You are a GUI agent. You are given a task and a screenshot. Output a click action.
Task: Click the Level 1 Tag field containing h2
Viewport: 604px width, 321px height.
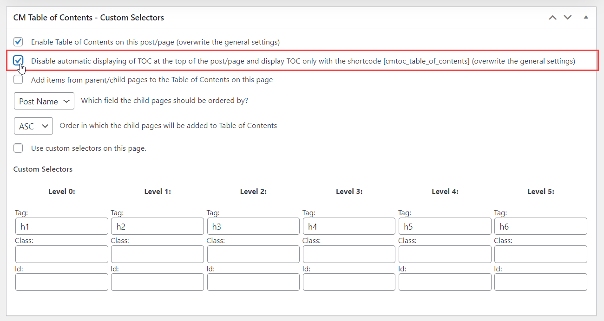click(158, 226)
